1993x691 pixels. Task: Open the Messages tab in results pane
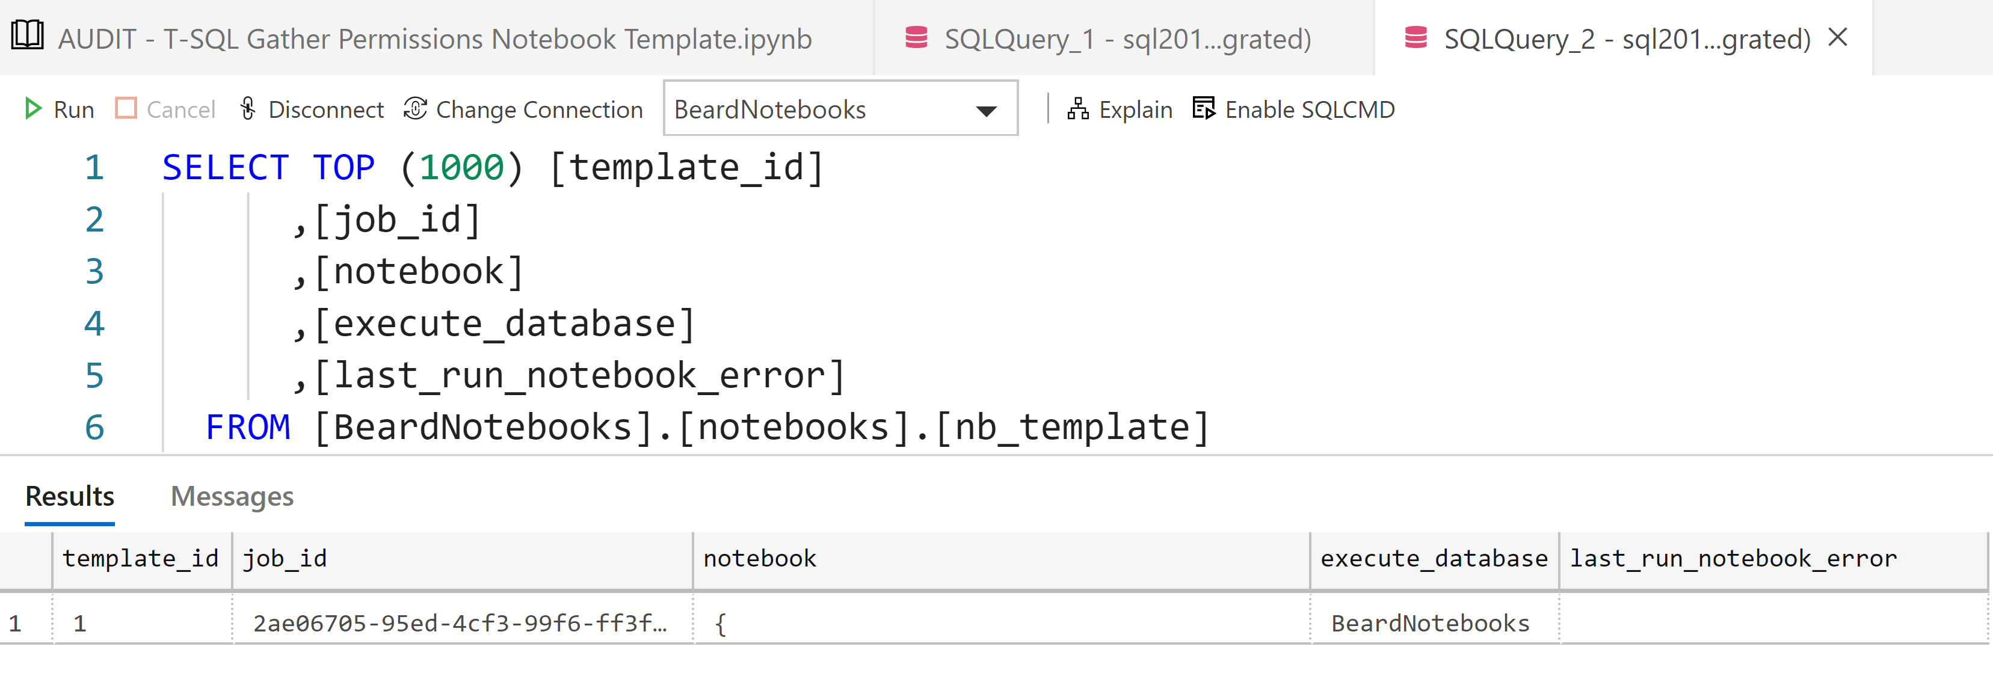tap(232, 496)
